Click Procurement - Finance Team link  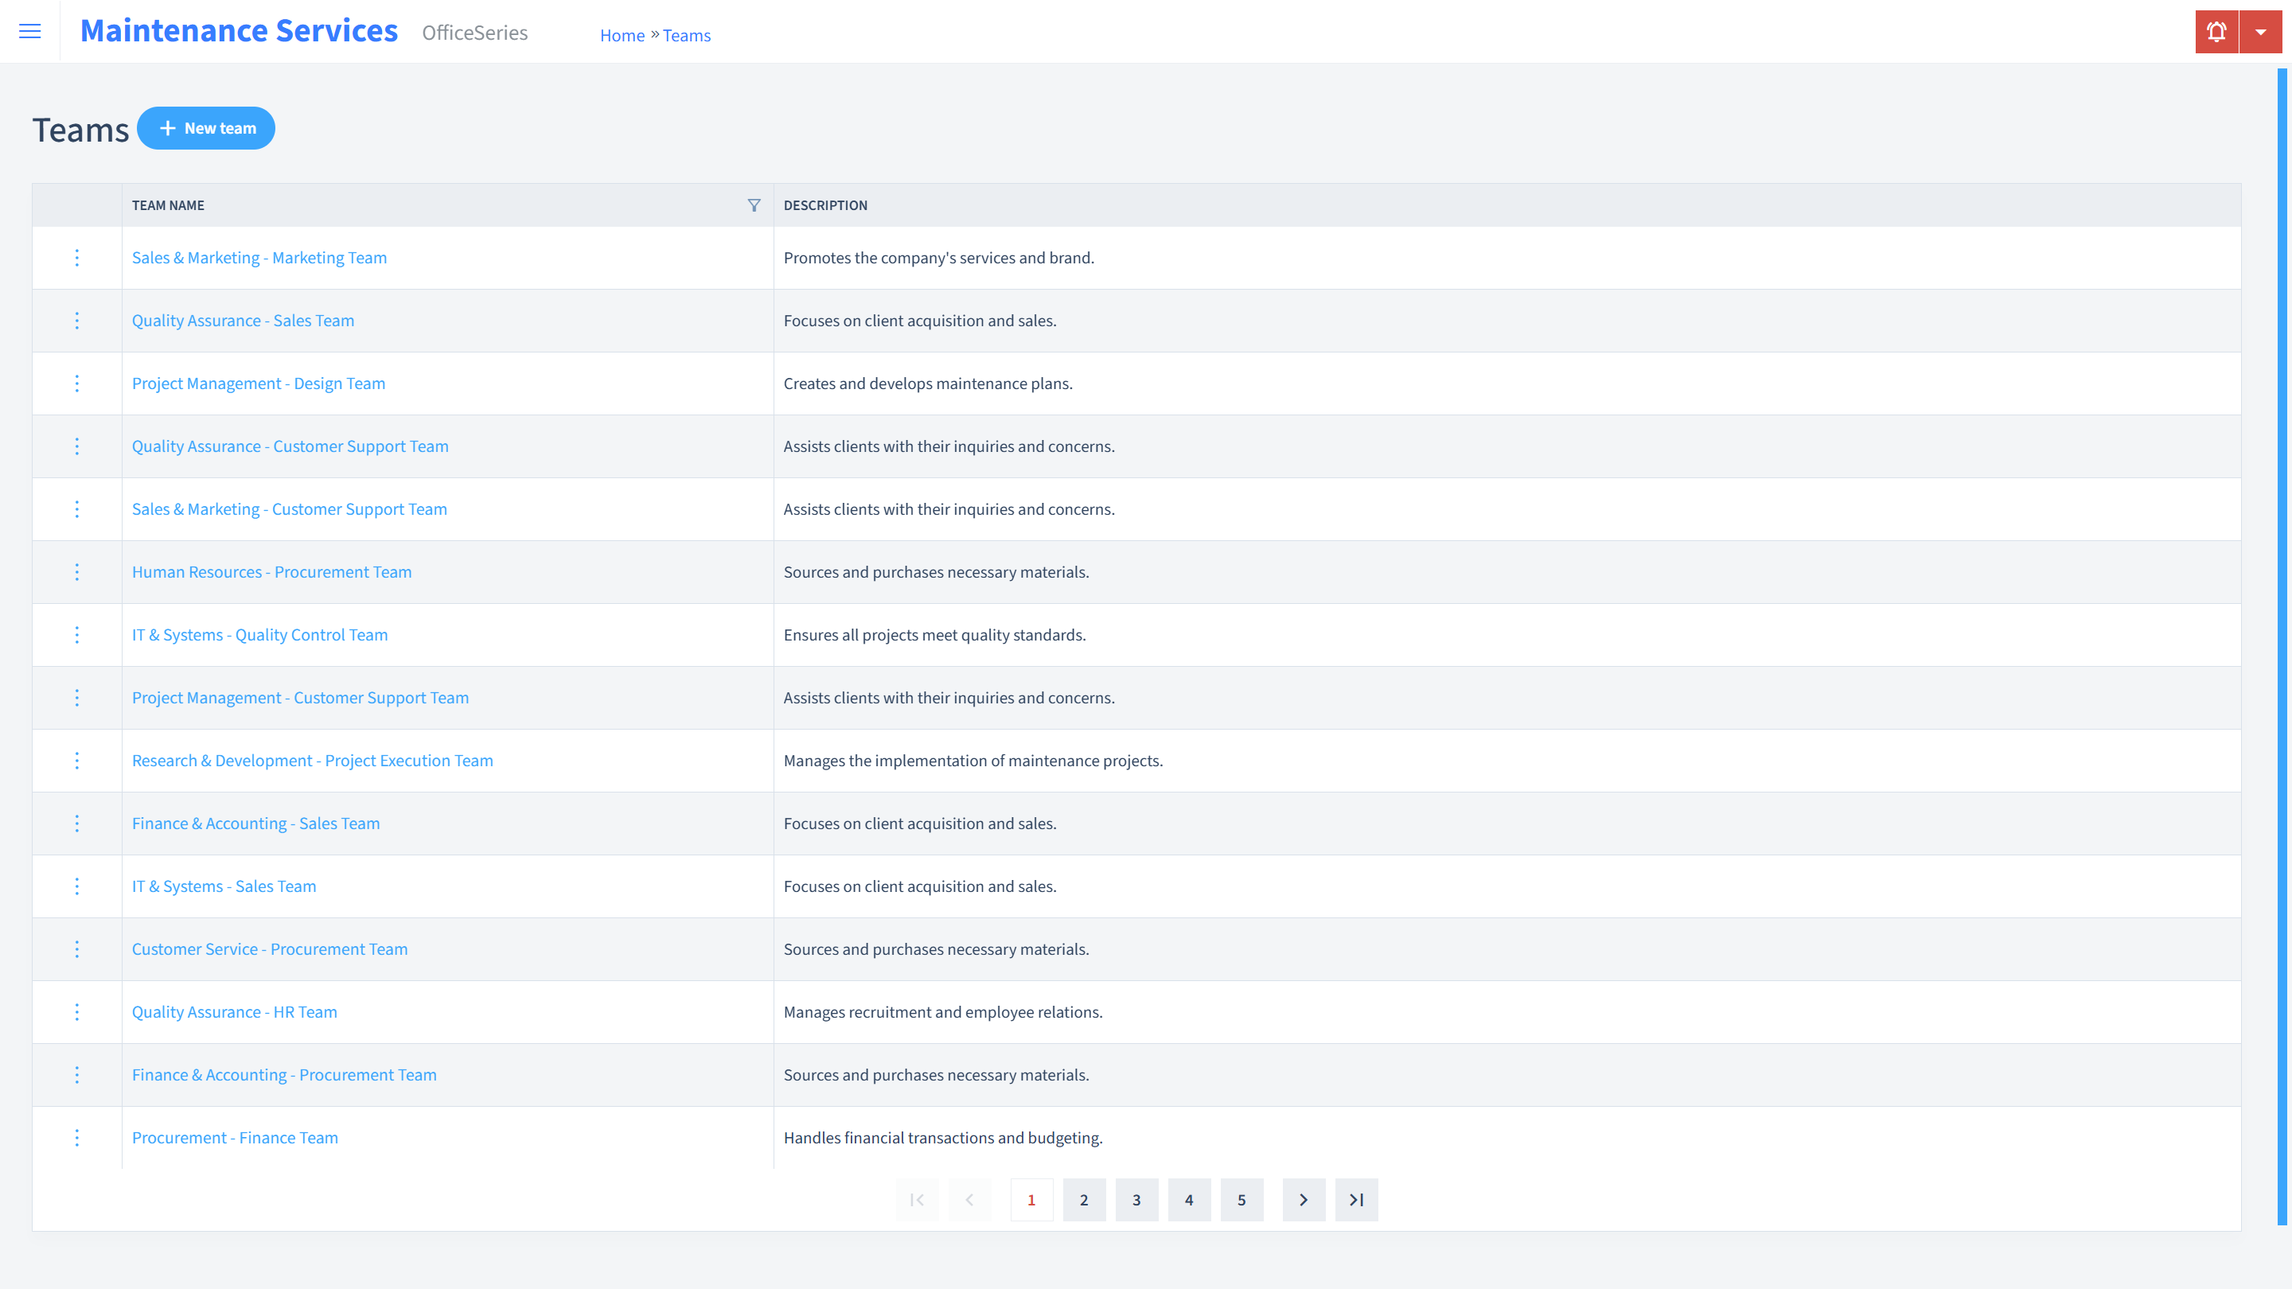tap(235, 1136)
